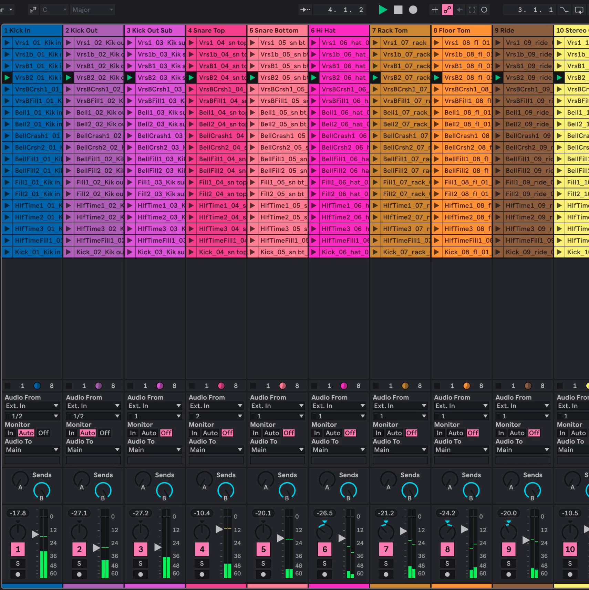Open Audio To Main dropdown on track 3

pos(155,450)
